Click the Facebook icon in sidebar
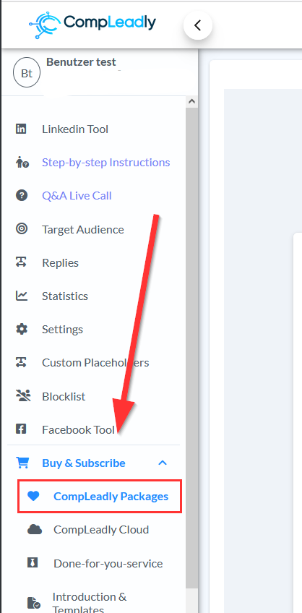This screenshot has width=302, height=613. (x=21, y=429)
